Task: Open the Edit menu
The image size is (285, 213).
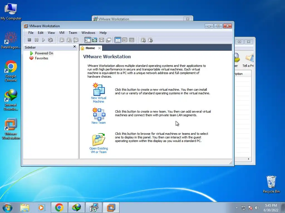Action: (x=41, y=33)
